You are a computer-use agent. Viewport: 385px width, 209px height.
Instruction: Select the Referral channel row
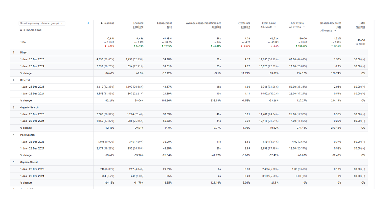(x=25, y=80)
